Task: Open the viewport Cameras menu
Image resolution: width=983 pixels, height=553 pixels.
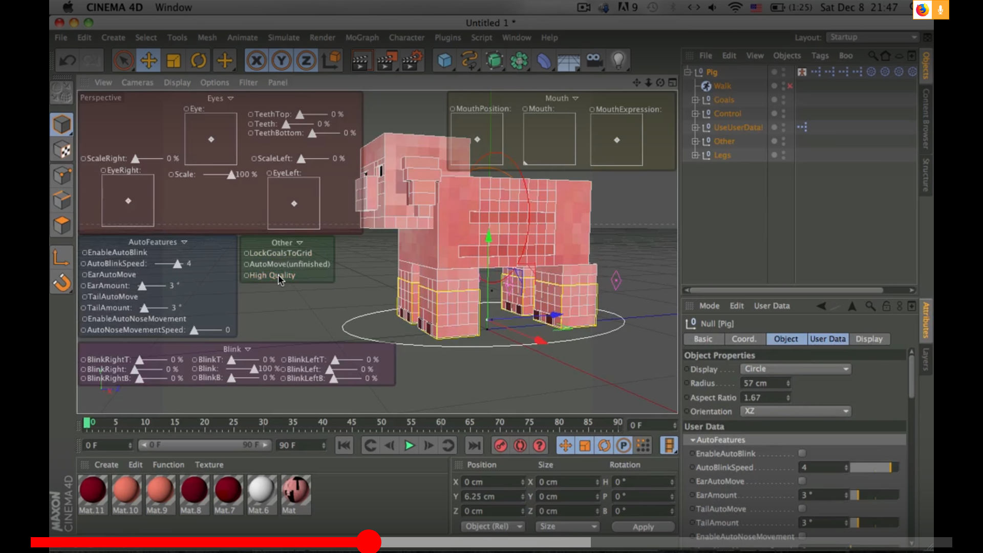Action: [x=137, y=82]
